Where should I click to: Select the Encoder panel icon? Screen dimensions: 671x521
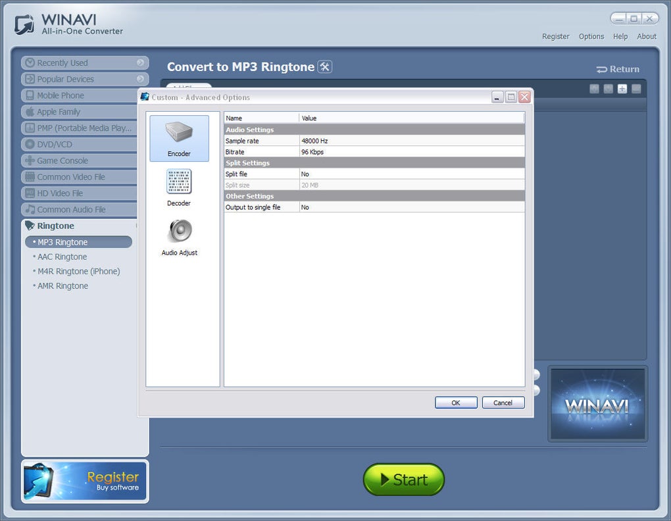(x=179, y=138)
